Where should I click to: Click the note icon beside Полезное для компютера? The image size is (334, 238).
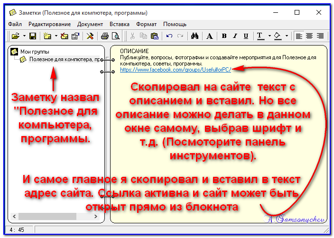tap(23, 59)
